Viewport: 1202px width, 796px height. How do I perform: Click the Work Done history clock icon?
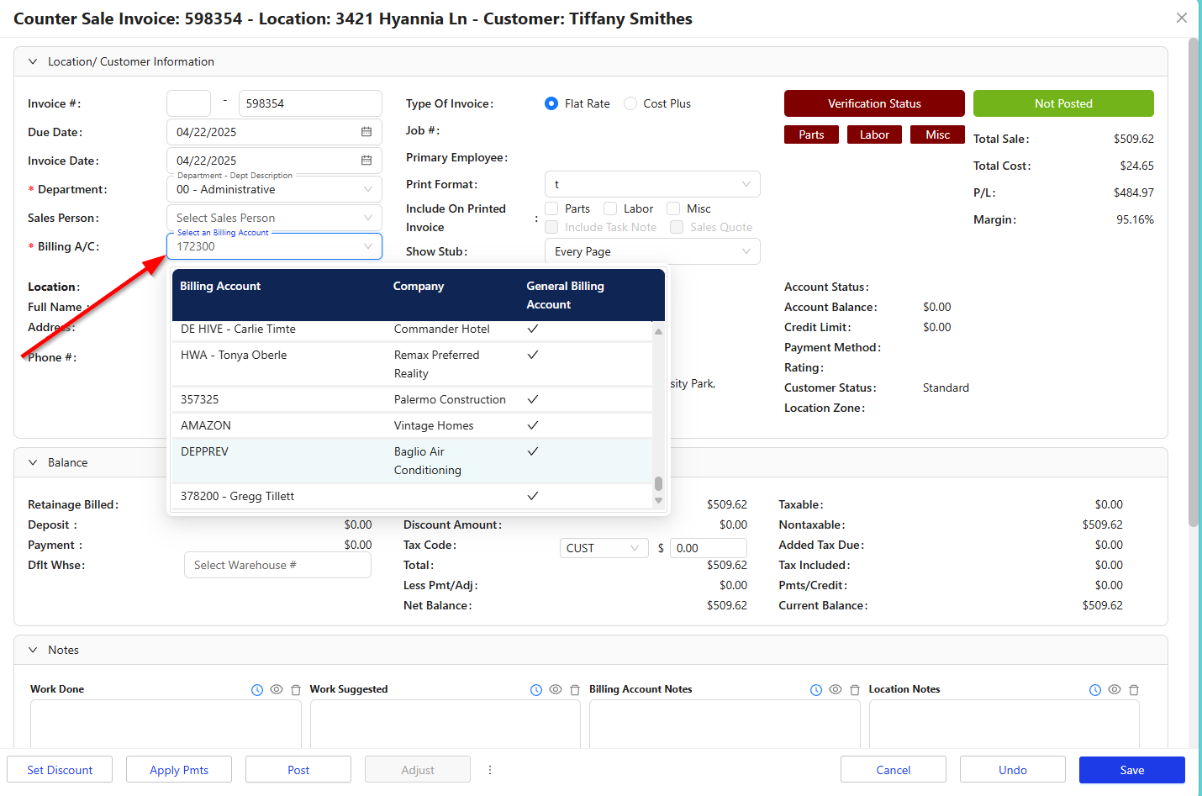(x=257, y=690)
